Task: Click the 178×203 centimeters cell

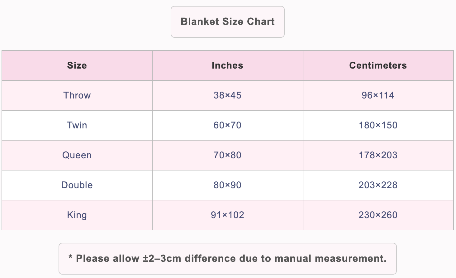Action: 378,155
